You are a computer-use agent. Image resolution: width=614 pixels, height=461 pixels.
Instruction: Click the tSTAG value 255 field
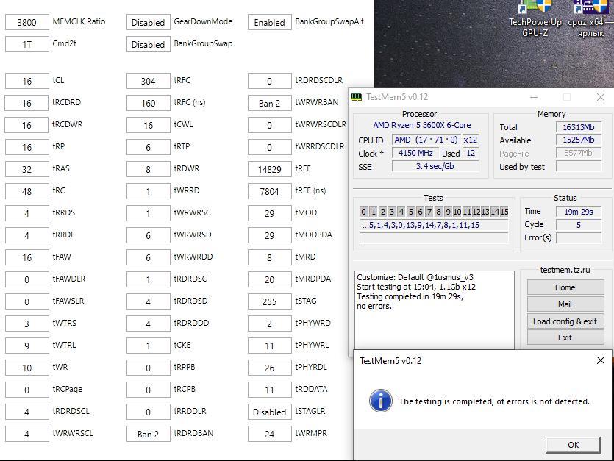(x=270, y=301)
